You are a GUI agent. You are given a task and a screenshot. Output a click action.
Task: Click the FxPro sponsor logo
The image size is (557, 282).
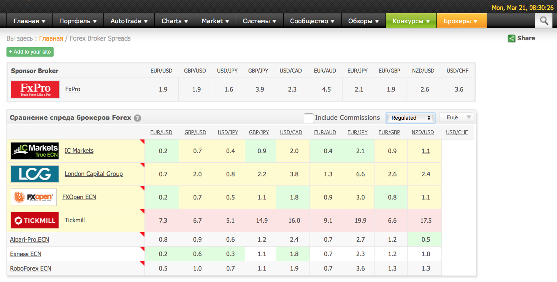(x=35, y=89)
